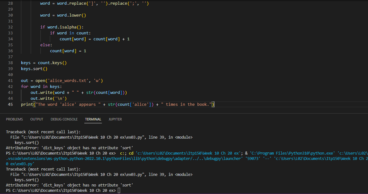Click the first 'Traceback (most recent call last)' line
The width and height of the screenshot is (368, 194).
click(x=43, y=132)
